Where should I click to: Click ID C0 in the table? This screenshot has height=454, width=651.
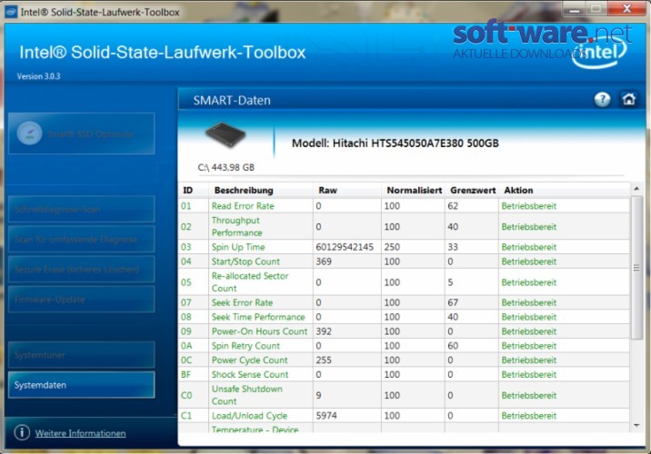click(186, 395)
